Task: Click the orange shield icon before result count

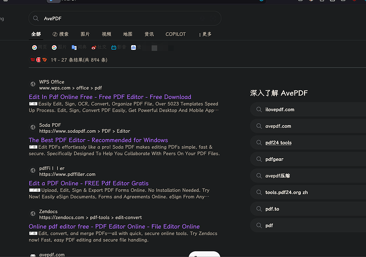Action: (45, 60)
